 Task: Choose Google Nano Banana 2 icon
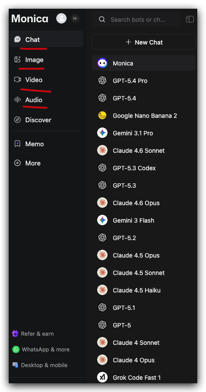(x=102, y=116)
